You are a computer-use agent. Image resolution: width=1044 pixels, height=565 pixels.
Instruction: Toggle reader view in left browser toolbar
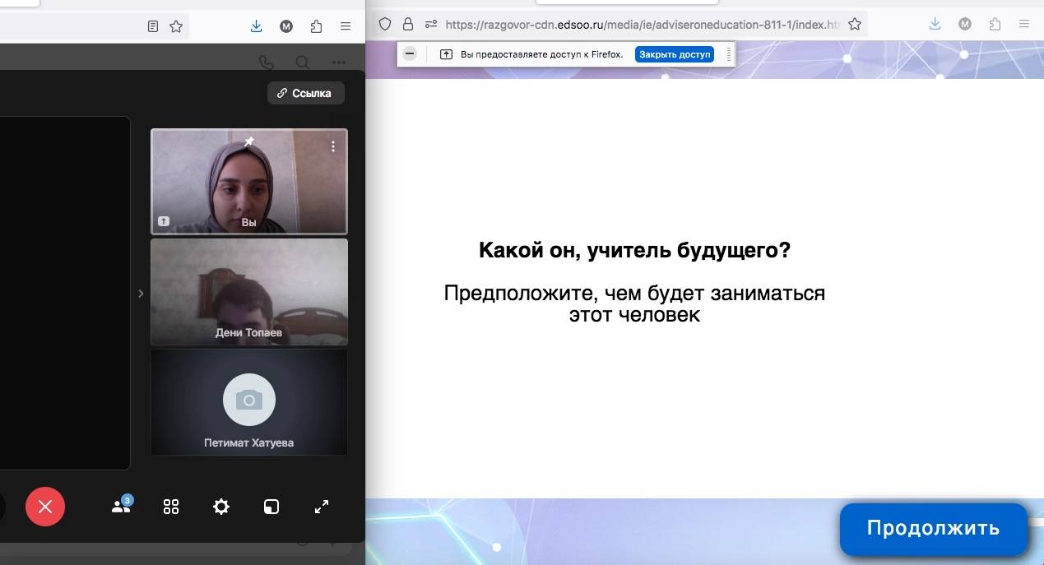[153, 26]
